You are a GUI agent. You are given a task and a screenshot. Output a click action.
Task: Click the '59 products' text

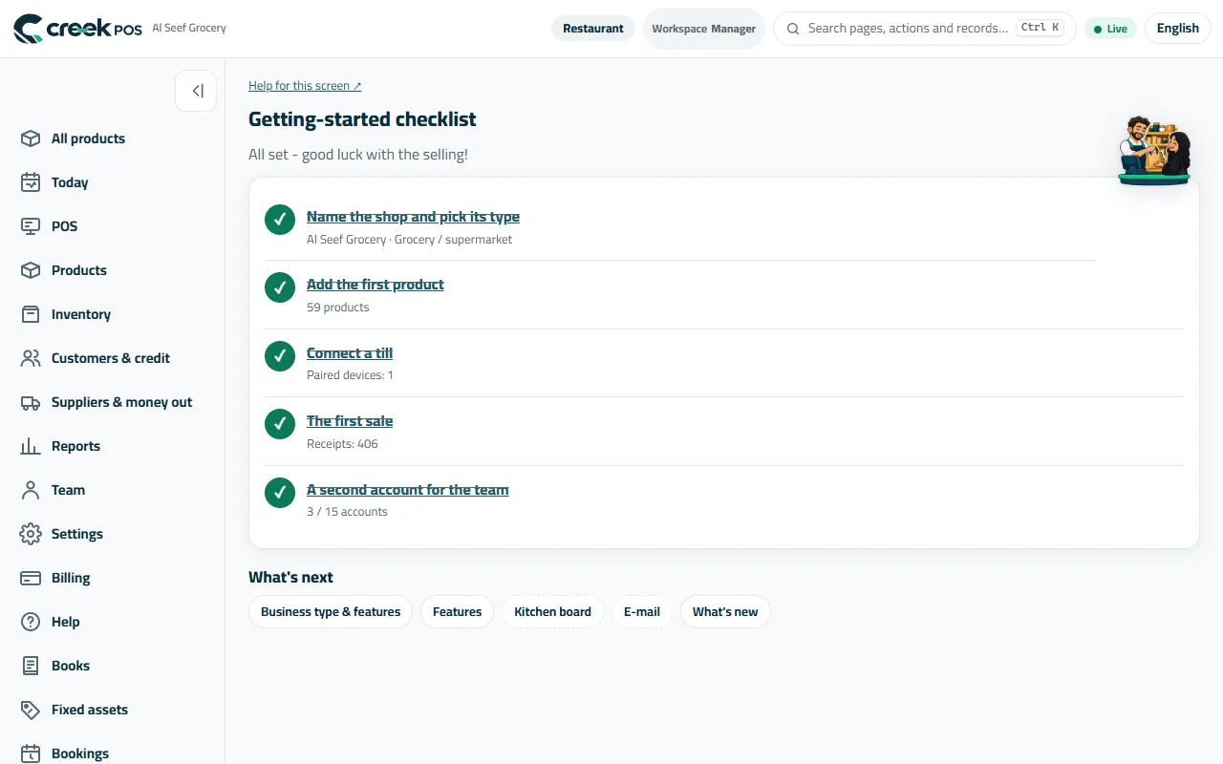pos(337,308)
